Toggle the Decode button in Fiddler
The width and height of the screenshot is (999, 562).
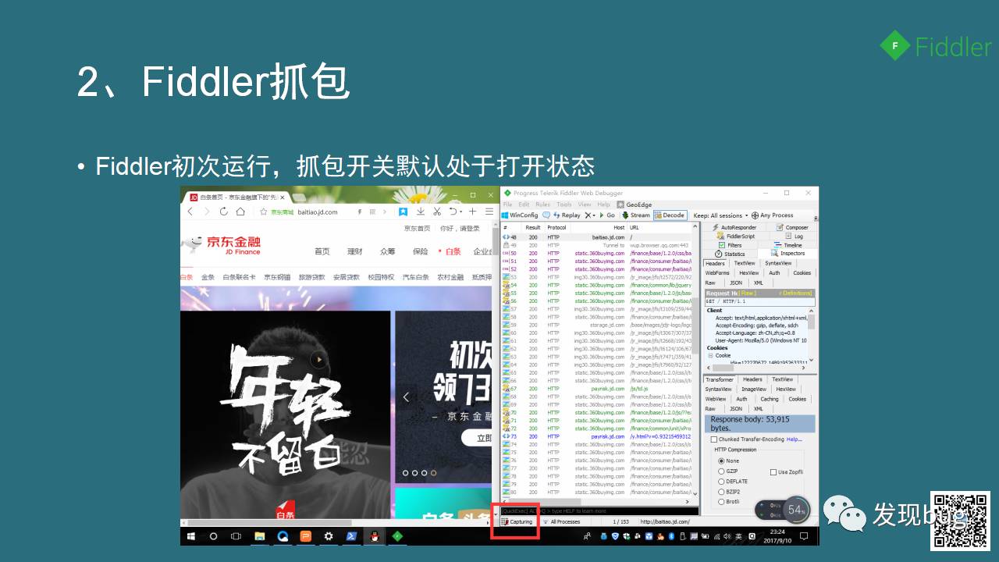[x=670, y=215]
